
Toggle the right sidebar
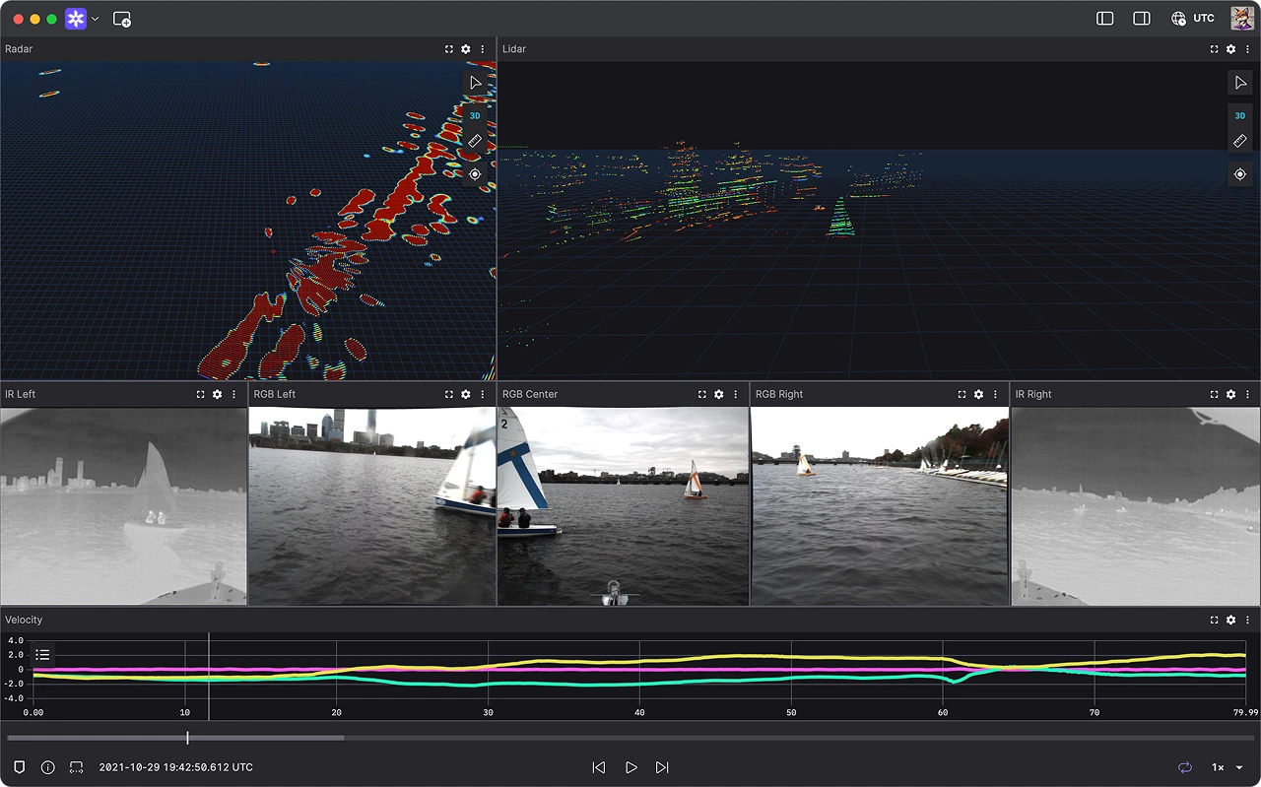point(1141,18)
